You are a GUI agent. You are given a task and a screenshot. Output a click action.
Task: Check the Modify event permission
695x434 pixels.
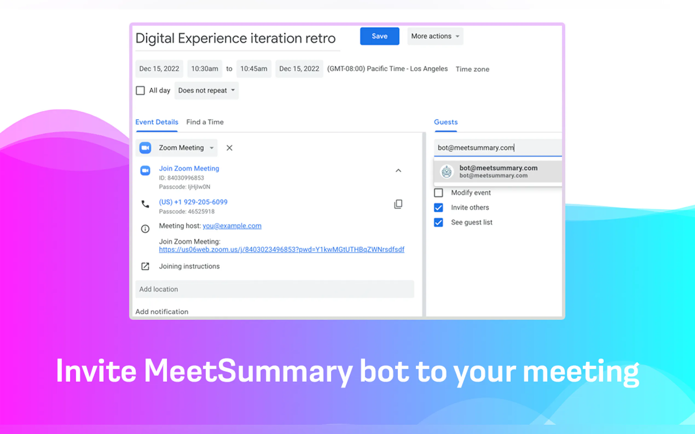click(x=438, y=193)
